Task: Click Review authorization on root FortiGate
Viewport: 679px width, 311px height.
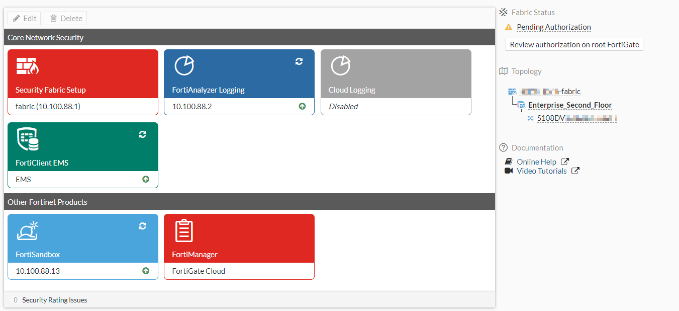Action: (x=574, y=44)
